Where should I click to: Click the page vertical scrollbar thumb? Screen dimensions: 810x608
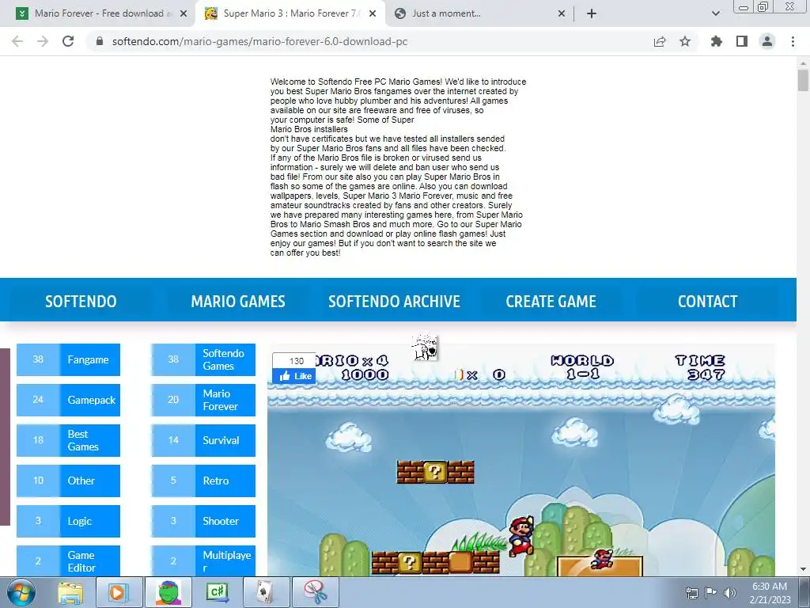803,81
